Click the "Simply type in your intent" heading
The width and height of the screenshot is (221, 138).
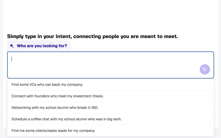tap(93, 37)
